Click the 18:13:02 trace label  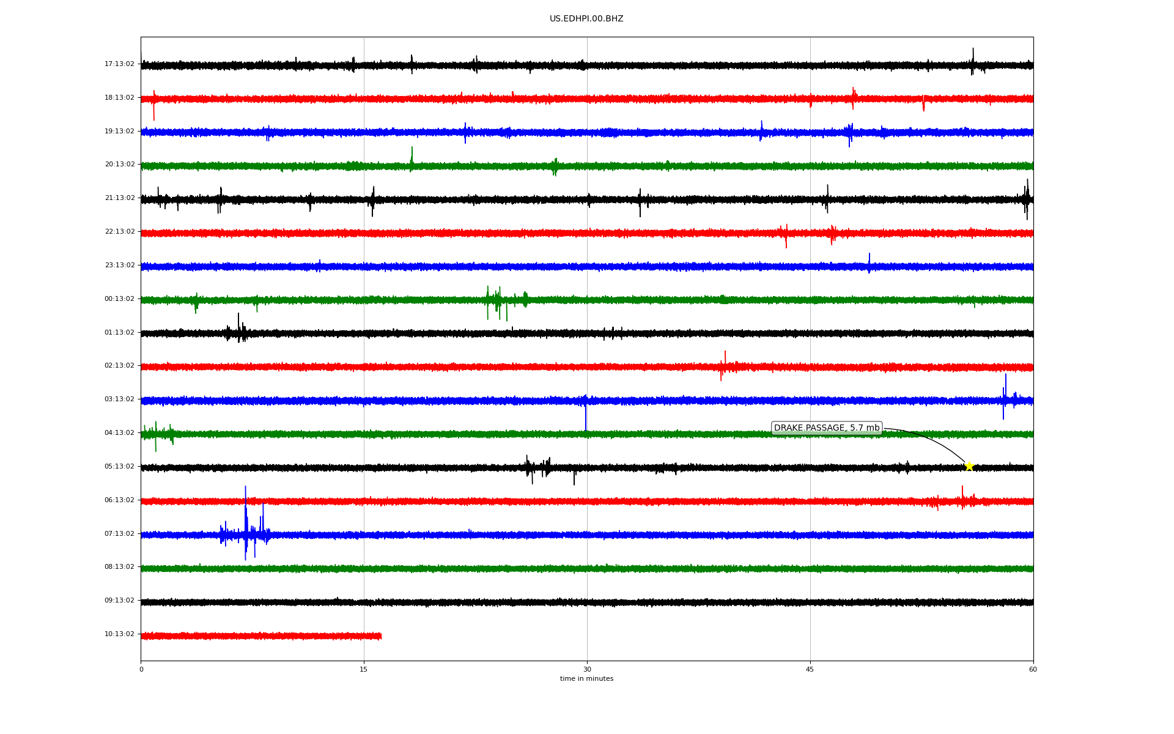[x=119, y=98]
